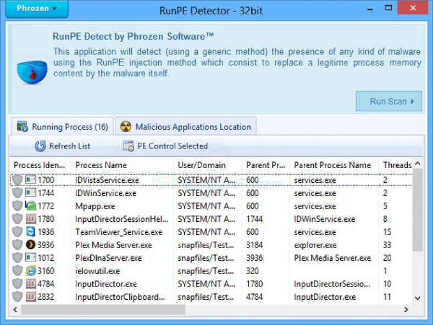Click shield icon of process 1936
This screenshot has width=433, height=325.
18,232
